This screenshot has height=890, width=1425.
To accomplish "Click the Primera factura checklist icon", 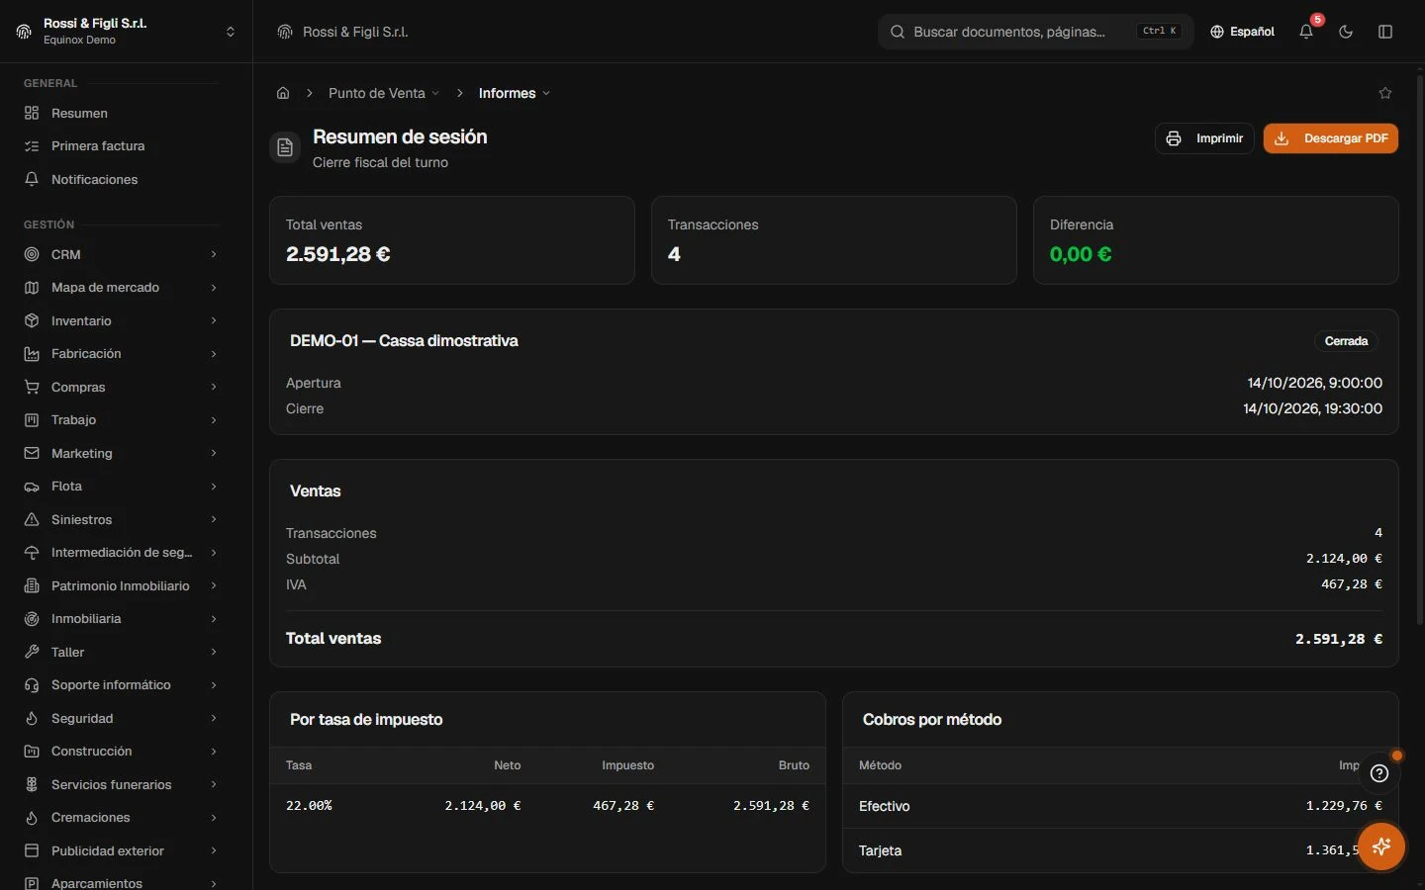I will coord(32,146).
